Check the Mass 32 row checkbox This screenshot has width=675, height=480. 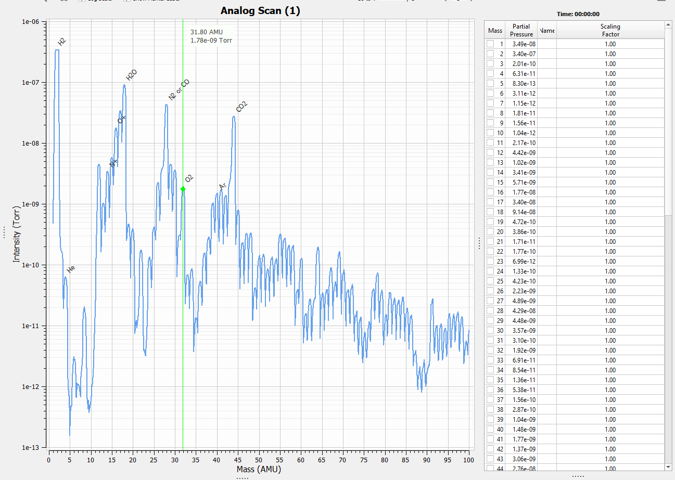point(490,351)
